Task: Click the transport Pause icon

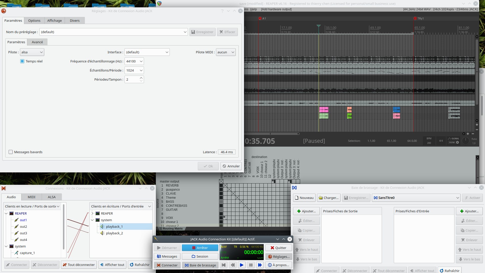Action: pyautogui.click(x=251, y=265)
